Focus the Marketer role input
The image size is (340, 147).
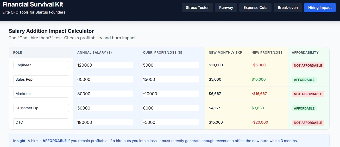41,94
